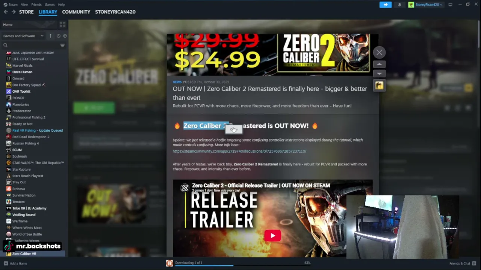
Task: Click the Survival Nation game icon
Action: (x=9, y=195)
